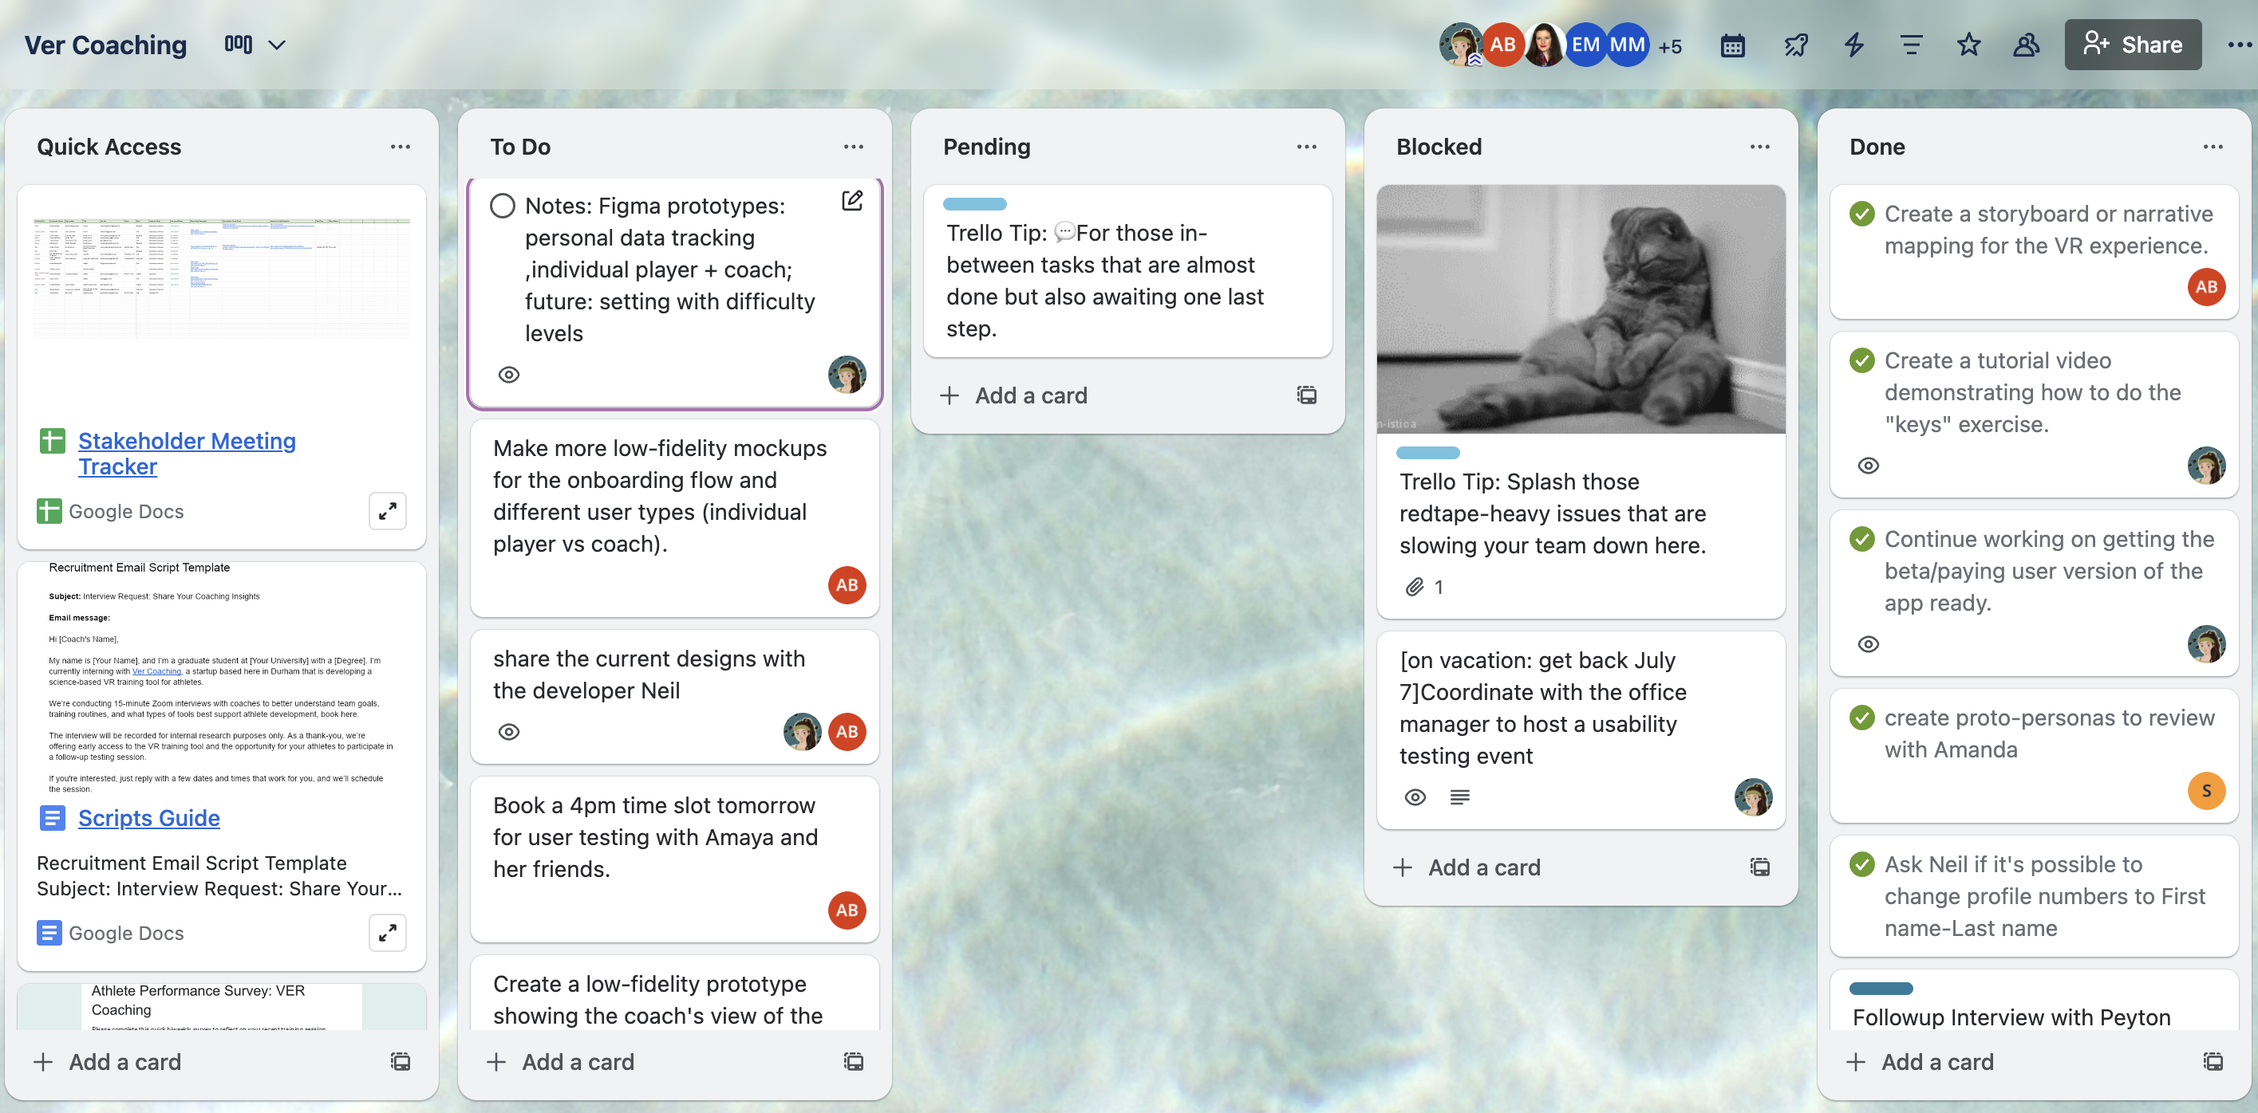Star the Ver Coaching board
The height and width of the screenshot is (1113, 2258).
point(1968,45)
